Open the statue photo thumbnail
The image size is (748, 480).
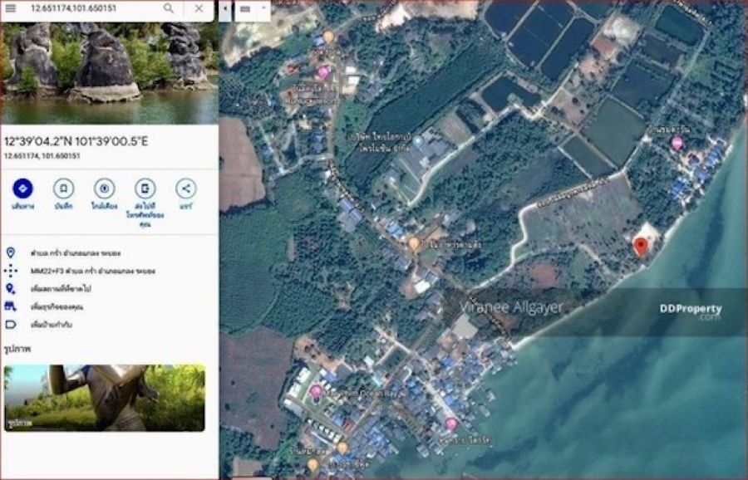click(x=104, y=398)
